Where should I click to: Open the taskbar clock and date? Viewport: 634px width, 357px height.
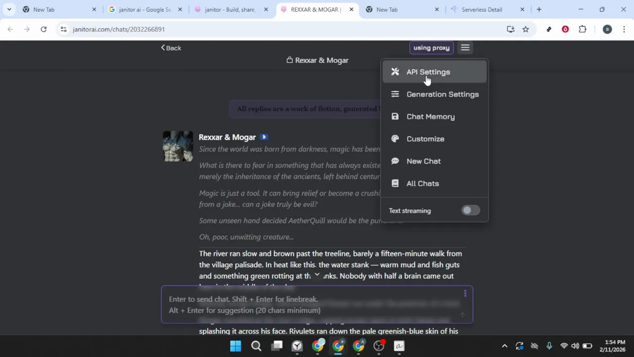(612, 346)
